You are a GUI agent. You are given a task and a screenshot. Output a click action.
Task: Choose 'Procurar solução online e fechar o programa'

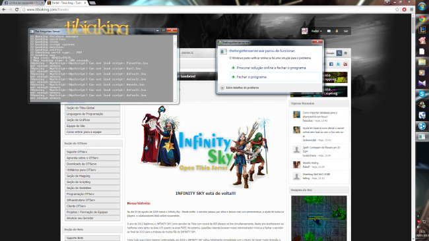(271, 68)
